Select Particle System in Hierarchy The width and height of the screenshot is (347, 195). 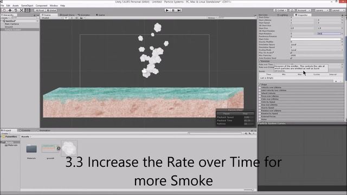point(13,30)
